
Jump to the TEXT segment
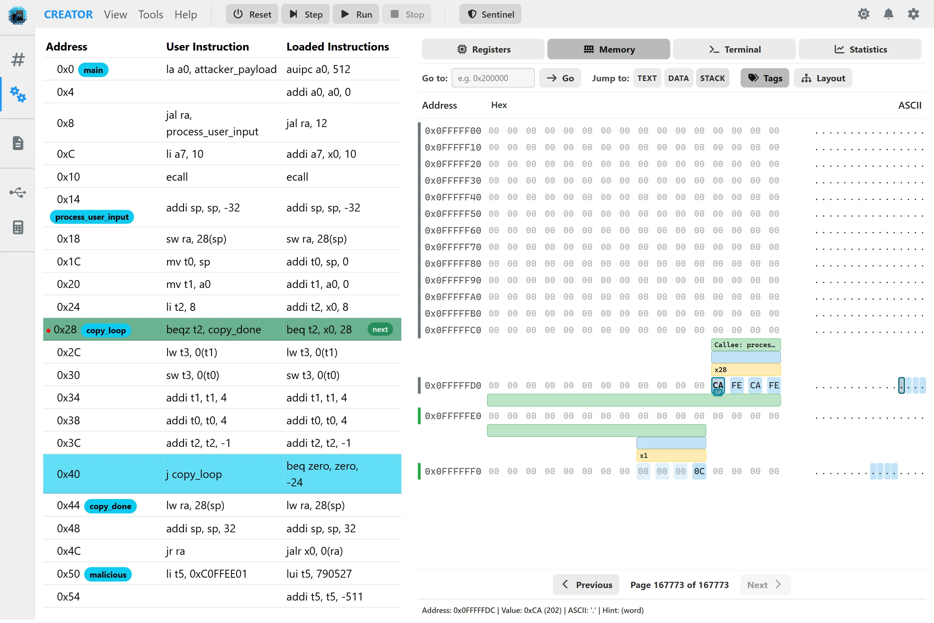[x=647, y=78]
